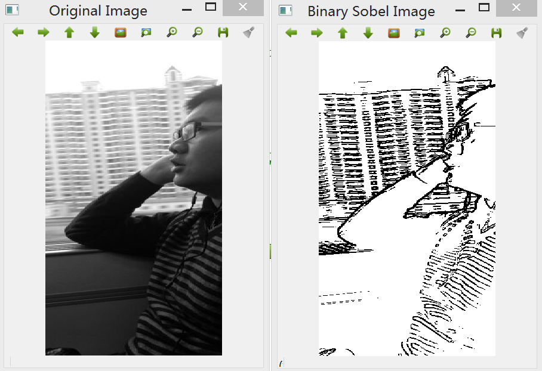Zoom in on Original Image

172,32
